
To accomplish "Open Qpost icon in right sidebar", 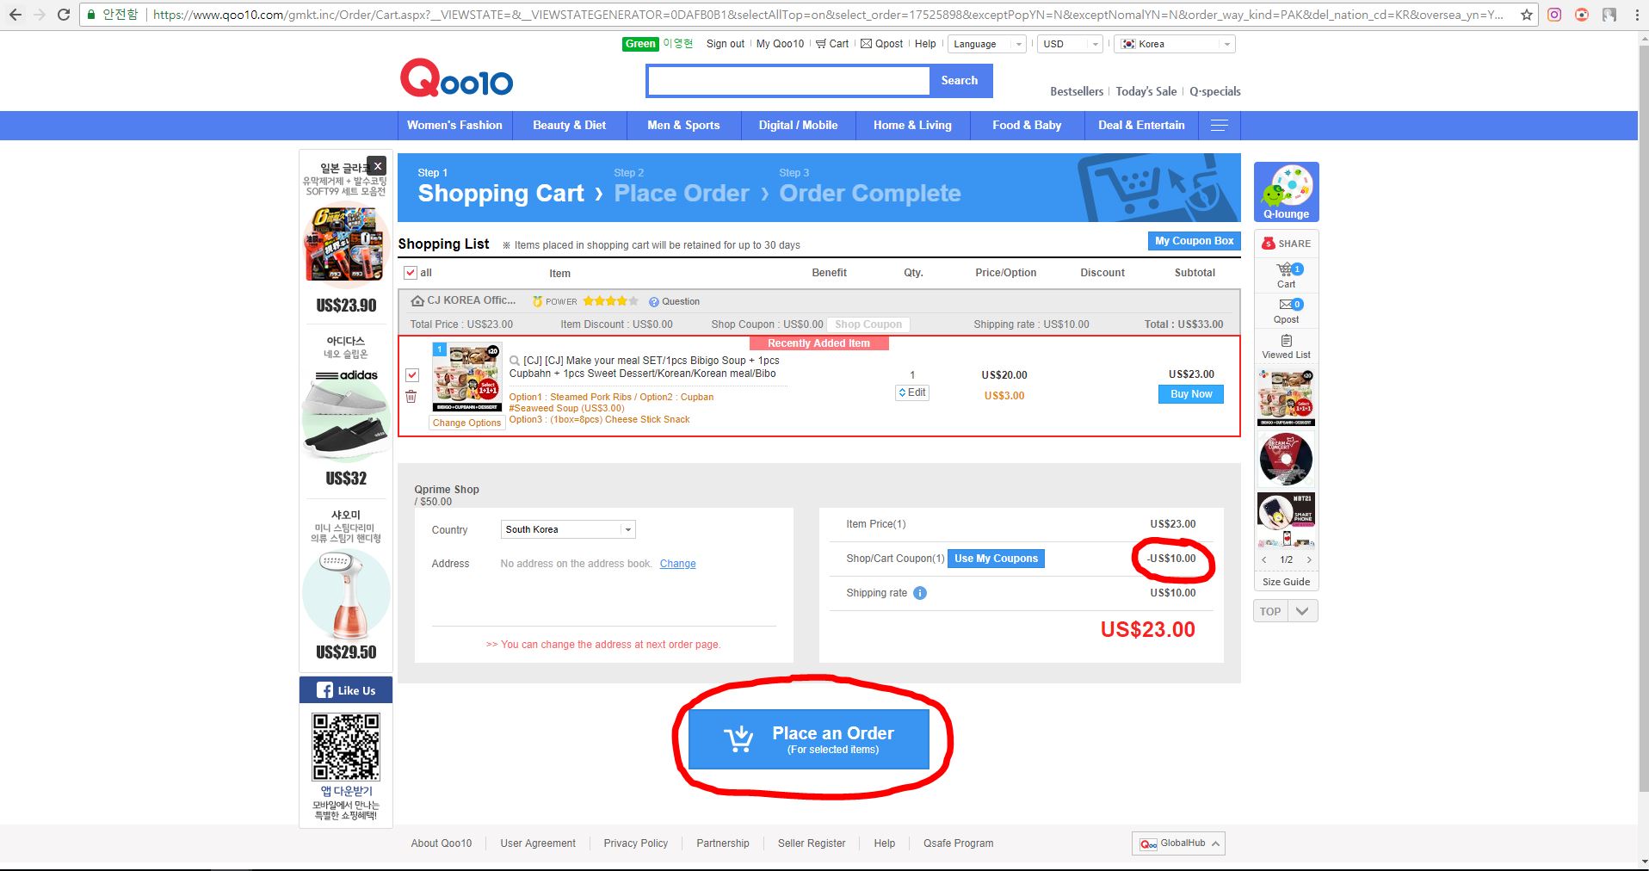I will [x=1286, y=311].
